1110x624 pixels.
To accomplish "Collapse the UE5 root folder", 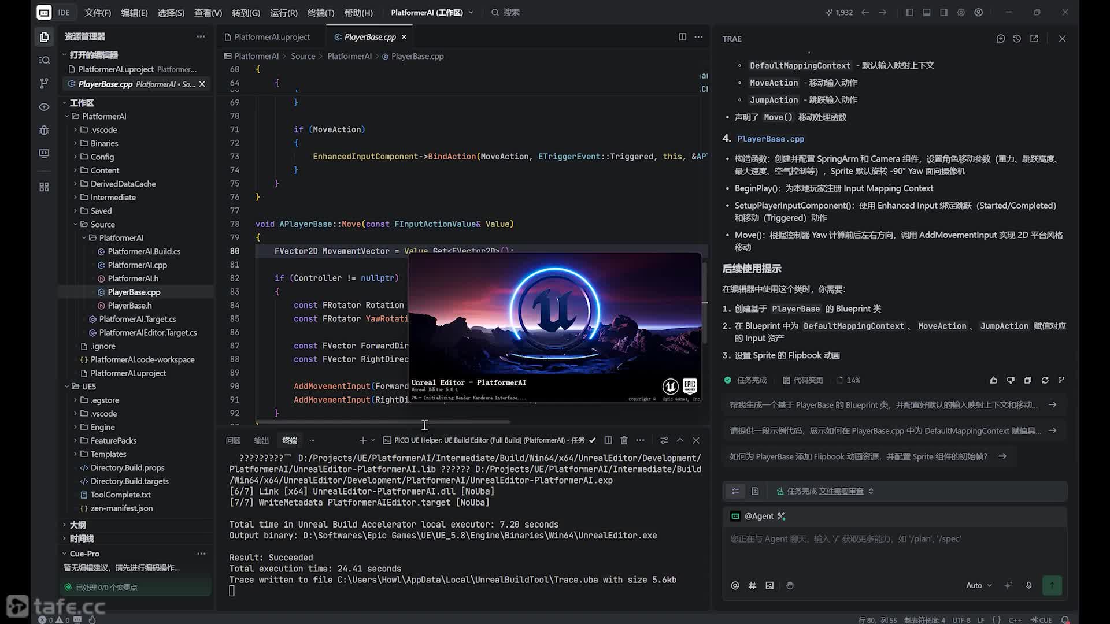I will (88, 387).
